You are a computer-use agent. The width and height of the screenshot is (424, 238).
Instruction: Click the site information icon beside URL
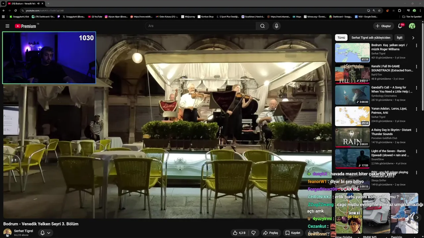(x=23, y=11)
